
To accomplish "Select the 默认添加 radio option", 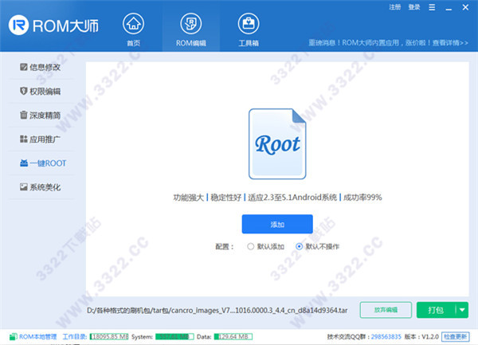I will 251,246.
